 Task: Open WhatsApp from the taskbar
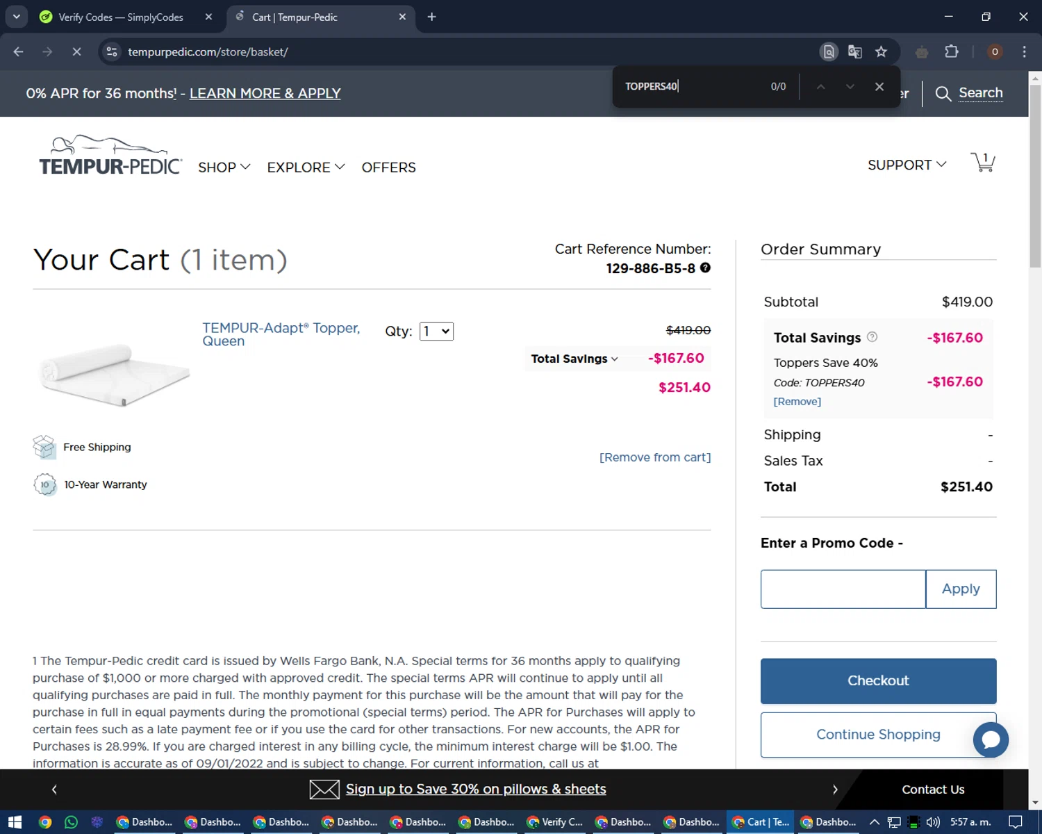click(x=71, y=822)
